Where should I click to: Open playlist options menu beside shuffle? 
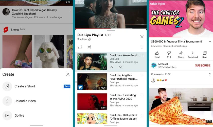[x=142, y=47]
